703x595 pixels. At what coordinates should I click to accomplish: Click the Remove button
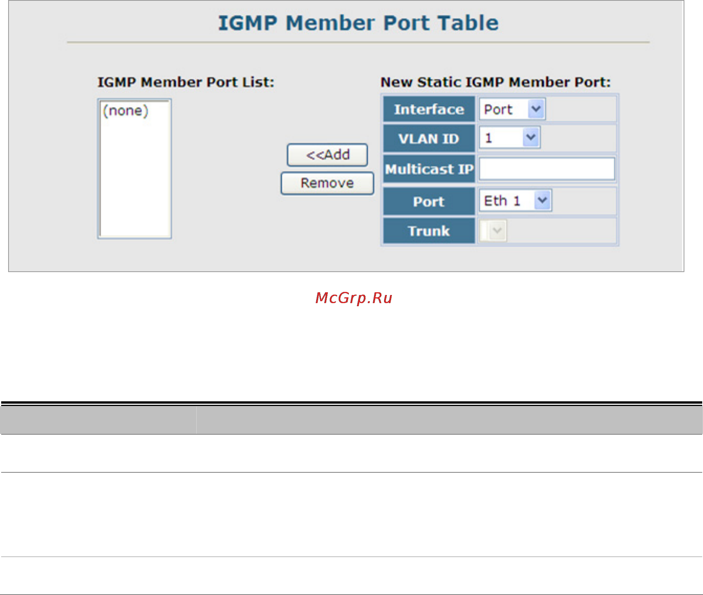(327, 183)
